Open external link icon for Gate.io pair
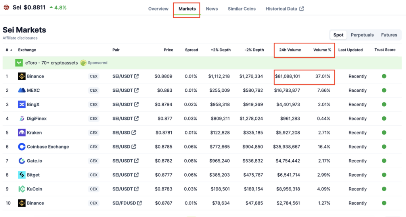 coord(136,160)
